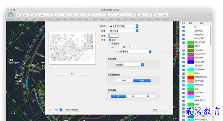Viewport: 223px width, 121px height.
Task: Click the page range start field
Action: 119,47
